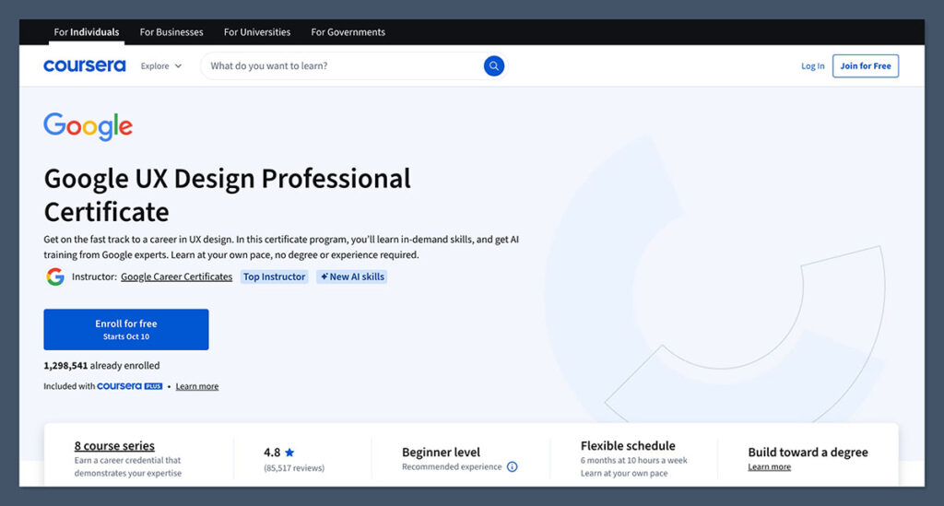Focus the What do you want to learn field
944x506 pixels.
coord(341,66)
